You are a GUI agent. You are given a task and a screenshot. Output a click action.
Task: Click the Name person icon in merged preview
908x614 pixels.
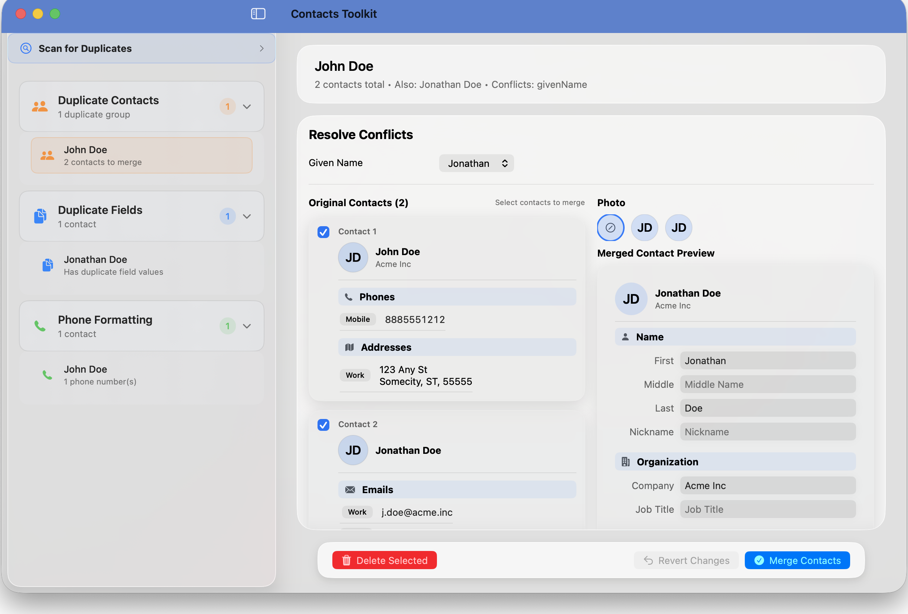coord(625,336)
